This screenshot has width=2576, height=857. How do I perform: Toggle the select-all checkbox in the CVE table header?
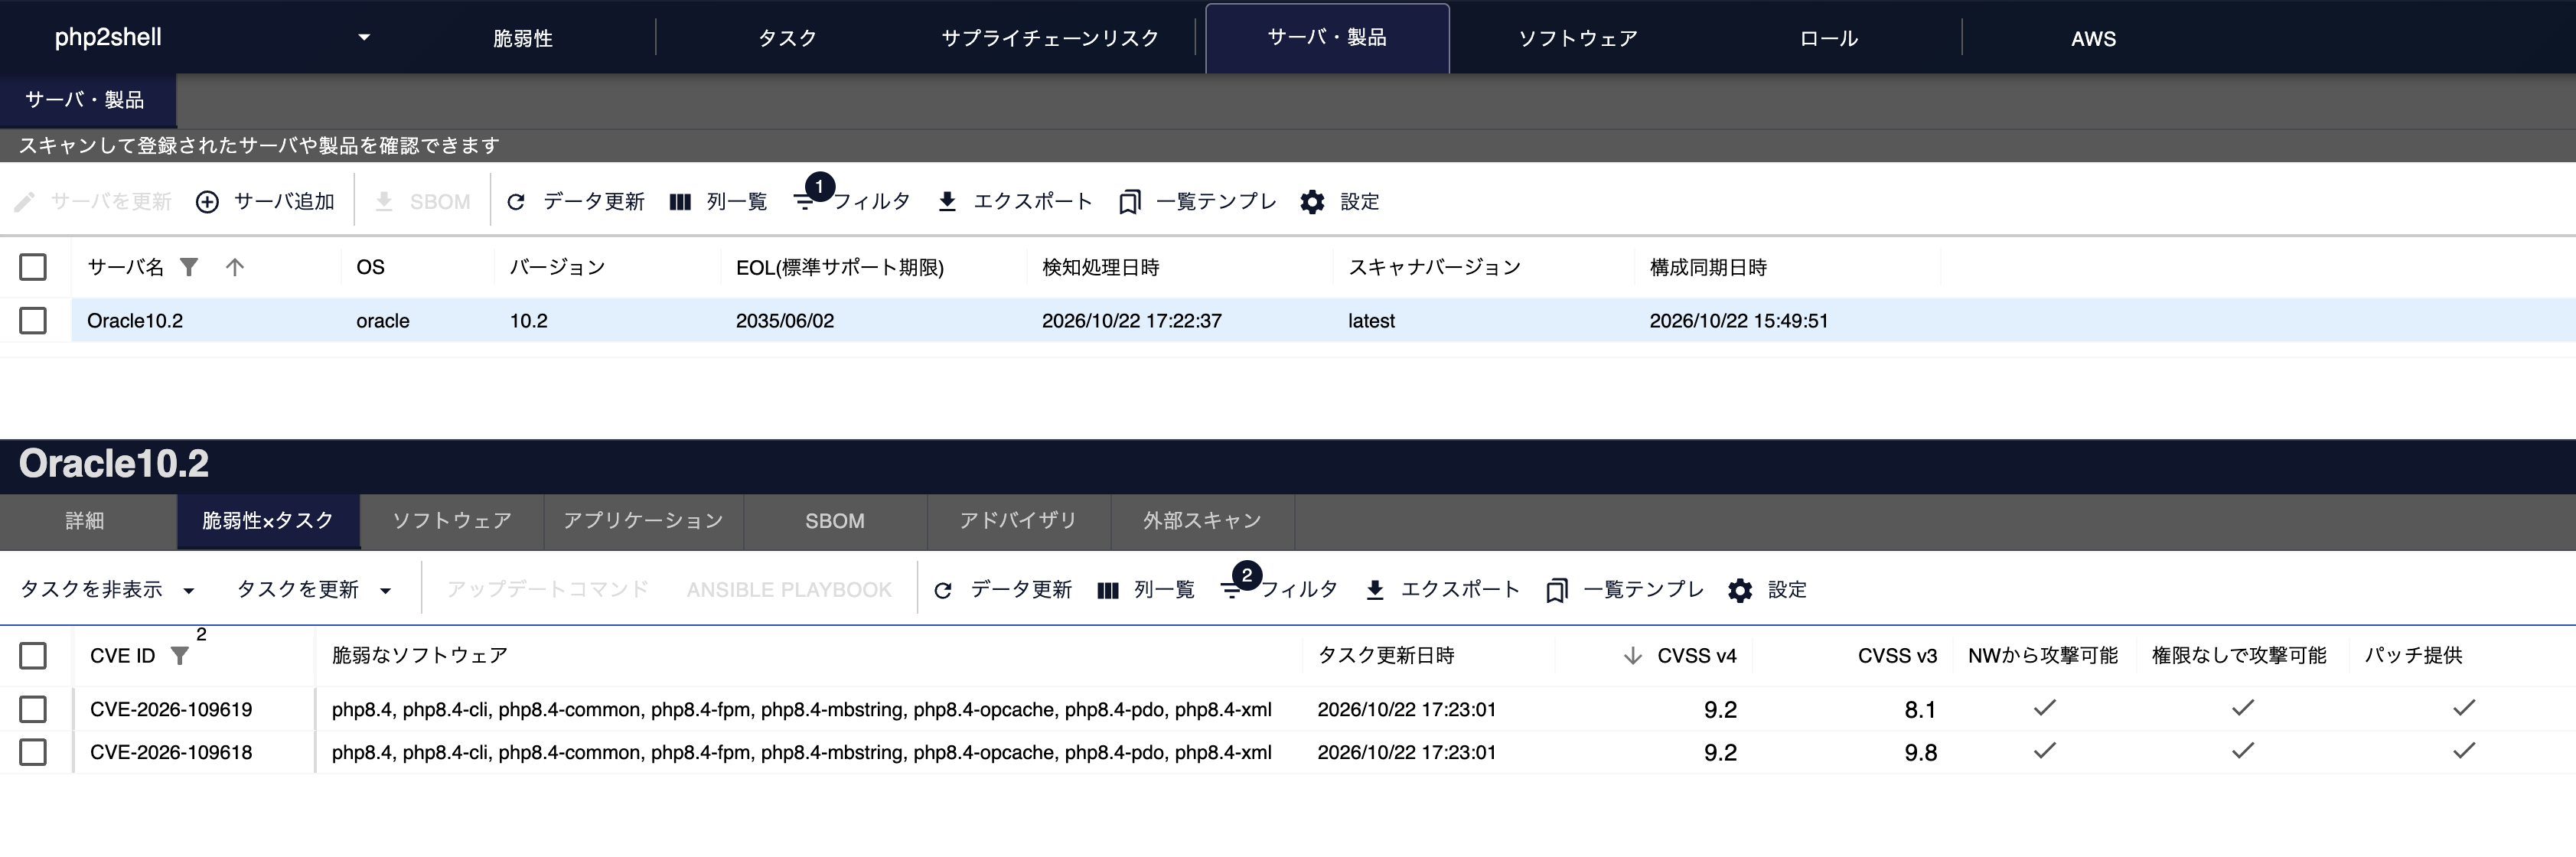point(33,656)
